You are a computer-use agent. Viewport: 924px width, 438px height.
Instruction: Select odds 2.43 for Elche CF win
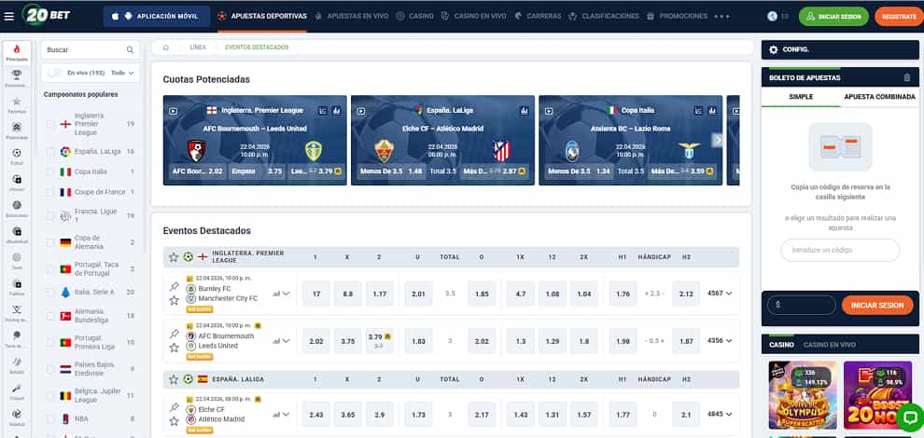[316, 415]
